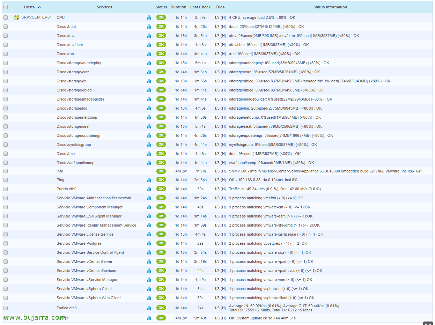The height and width of the screenshot is (325, 435).
Task: Click the OK status badge for Uptime
Action: 161,318
